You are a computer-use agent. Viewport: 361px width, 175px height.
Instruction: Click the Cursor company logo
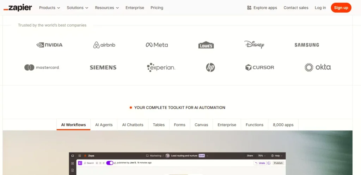260,67
